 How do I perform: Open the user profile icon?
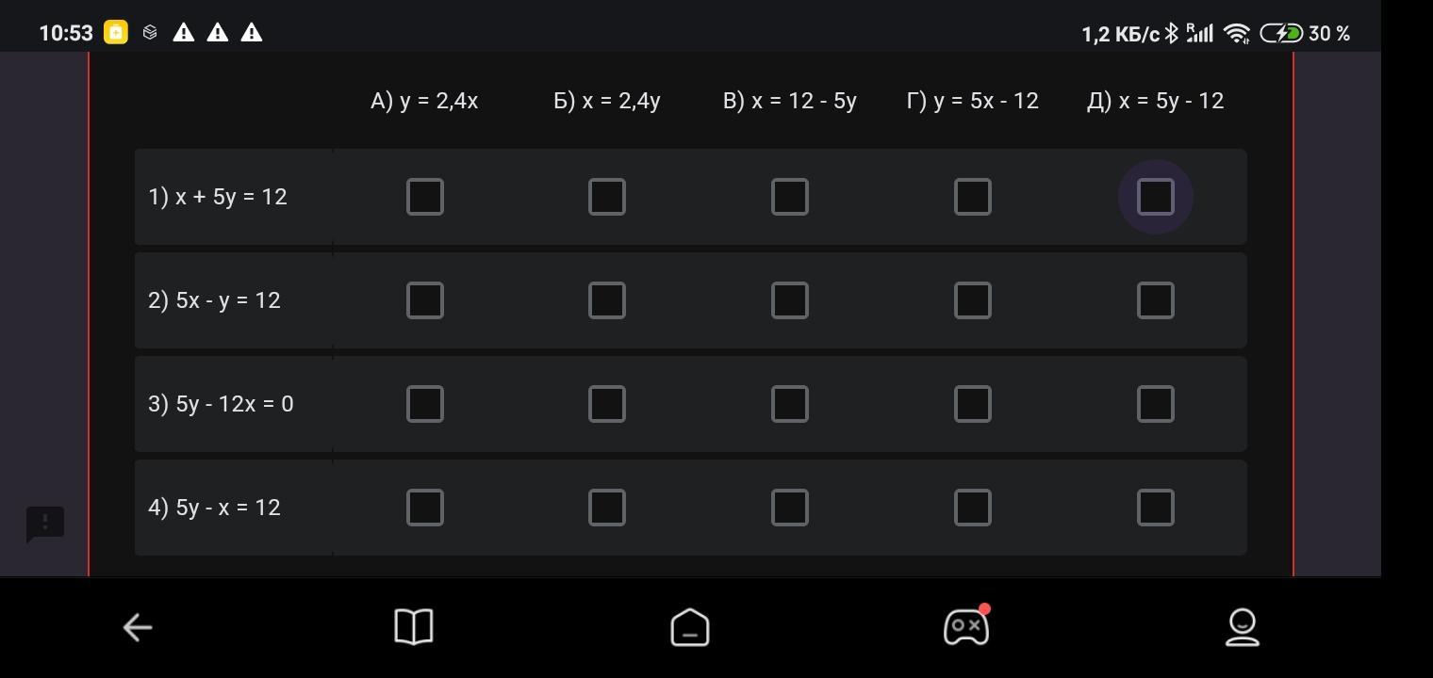click(x=1242, y=627)
